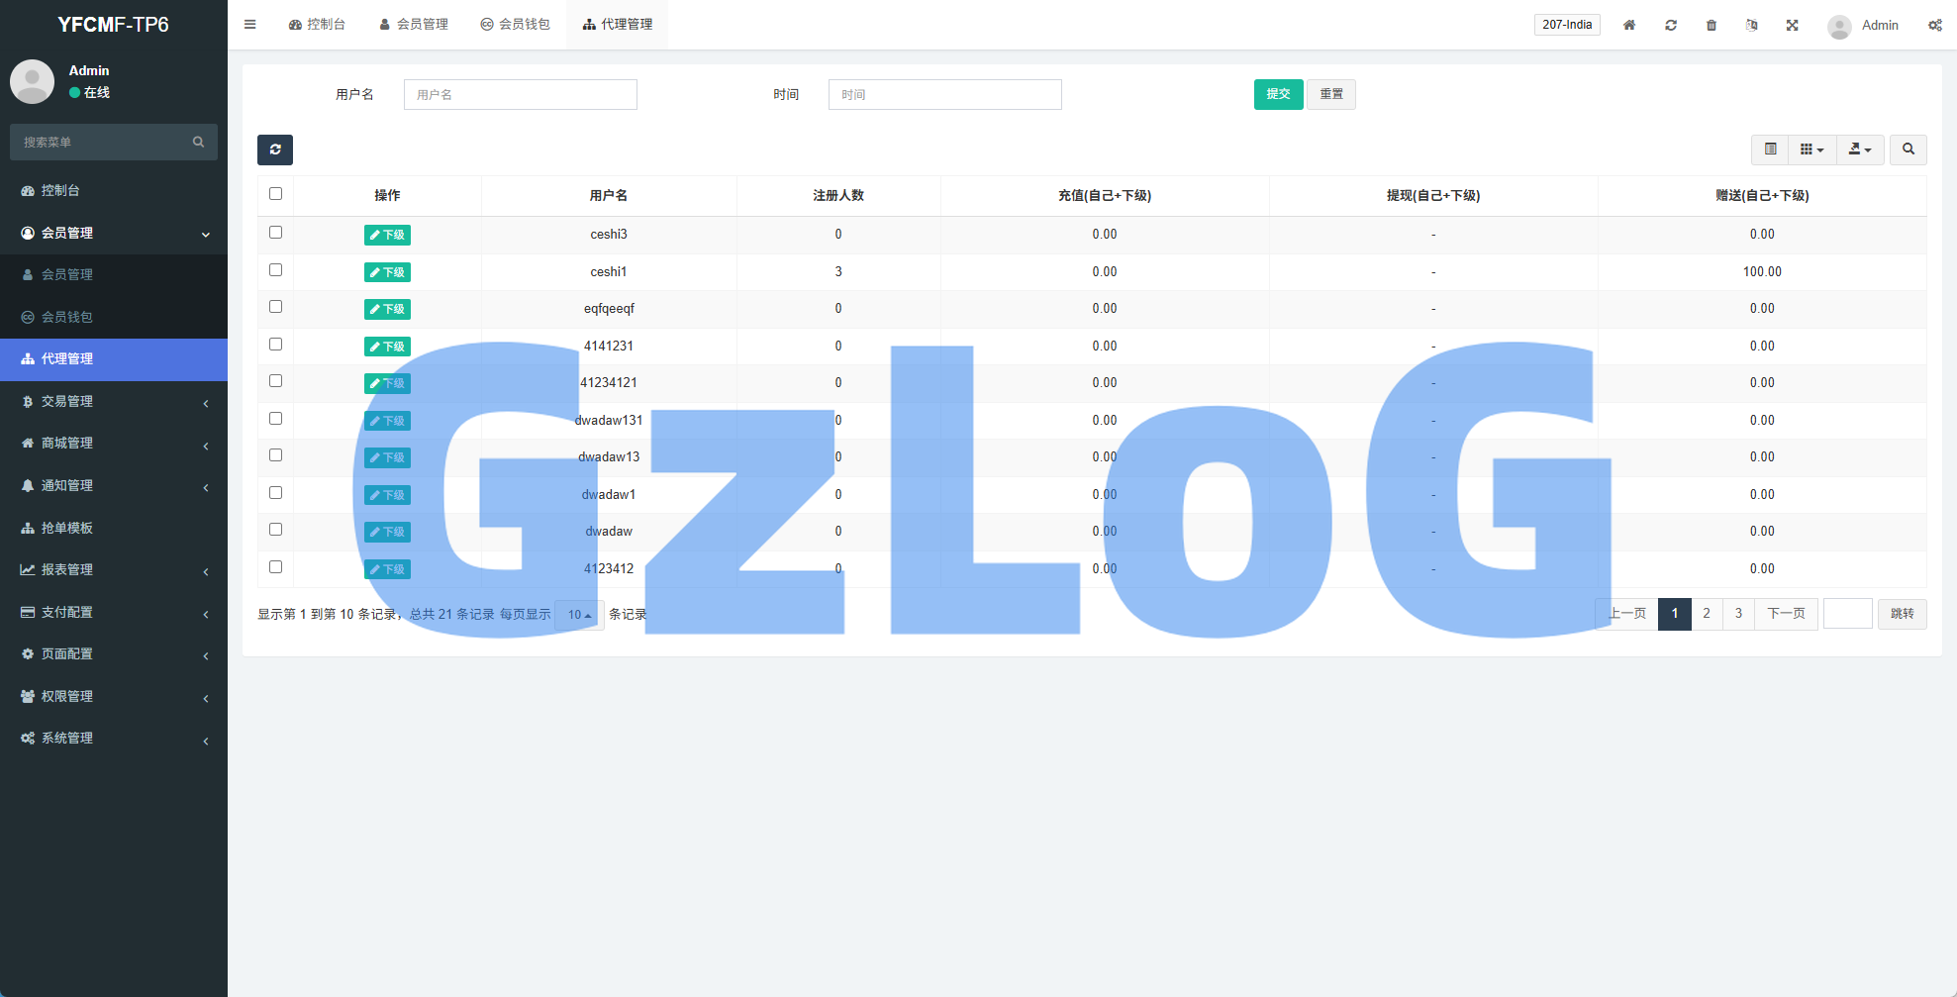Open the search panel via the magnifier icon
The image size is (1957, 997).
click(1908, 150)
